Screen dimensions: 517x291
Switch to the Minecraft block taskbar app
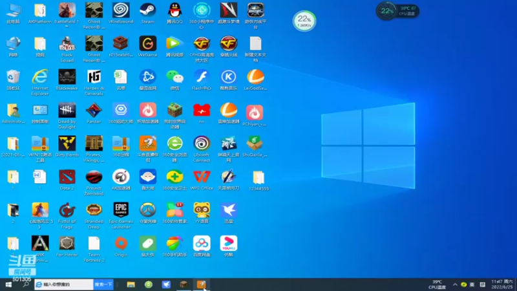(x=184, y=285)
